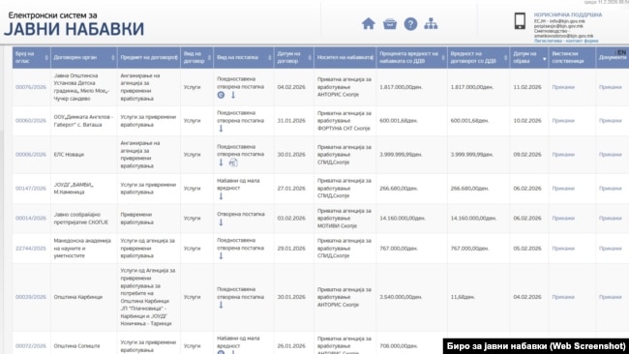The height and width of the screenshot is (354, 629).
Task: Click the down arrow icon in row 00076/2026
Action: [232, 95]
